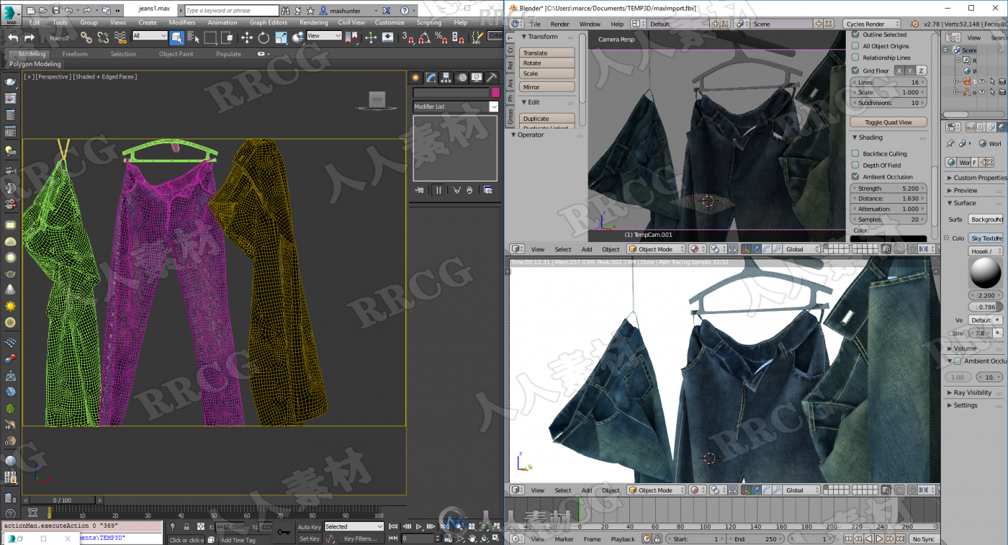The width and height of the screenshot is (1008, 545).
Task: Open the Modifiers menu in 3ds Max
Action: click(182, 22)
